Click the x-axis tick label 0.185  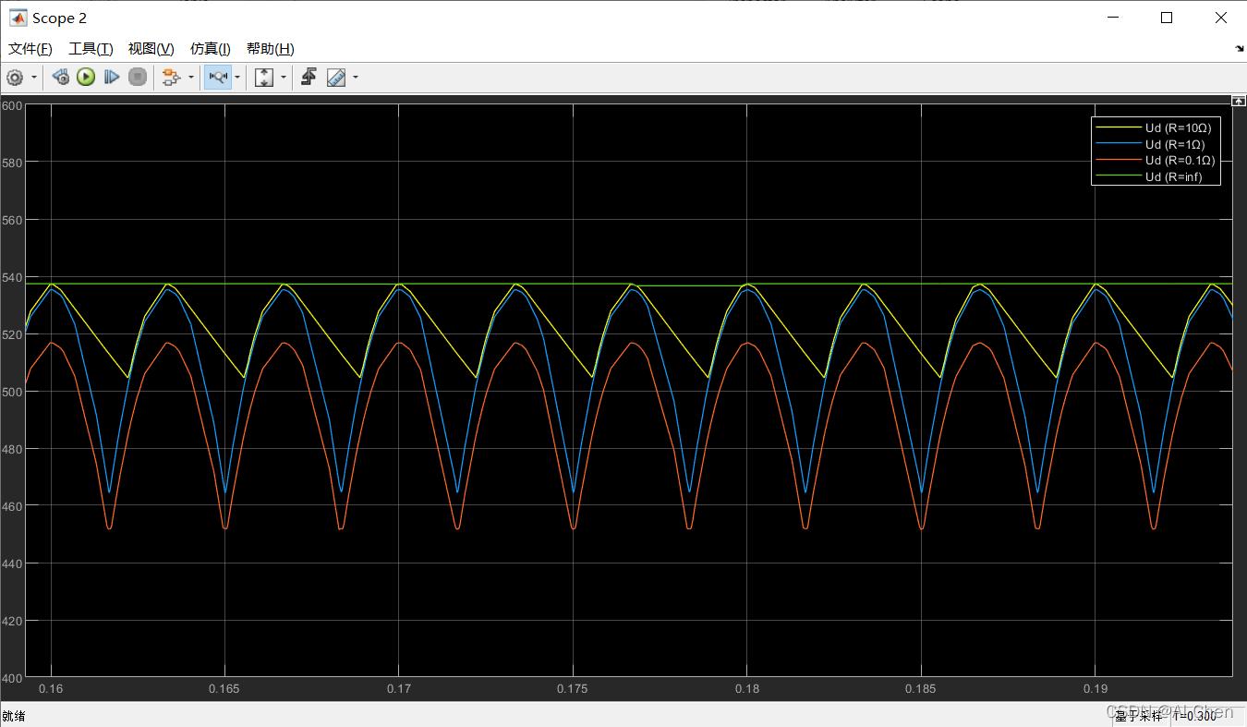pyautogui.click(x=921, y=689)
